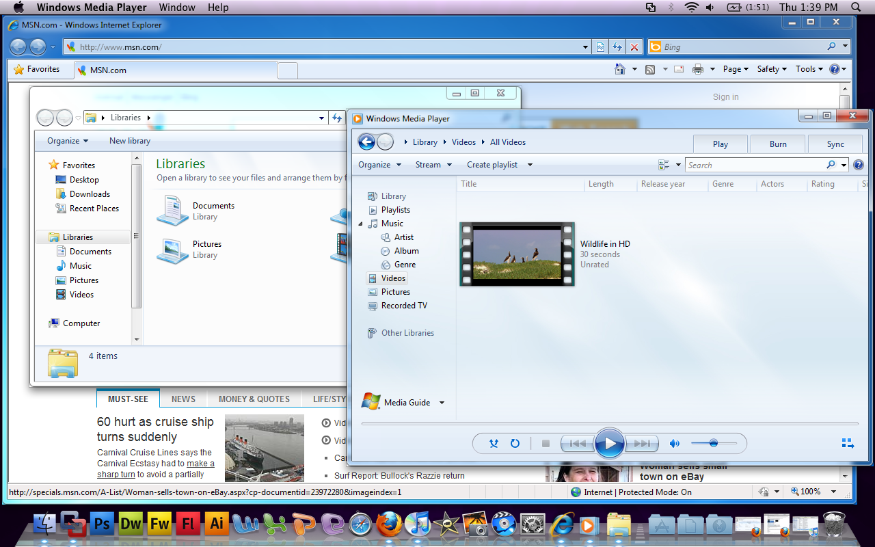Image resolution: width=875 pixels, height=547 pixels.
Task: Expand the Media Guide dropdown arrow
Action: [x=442, y=403]
